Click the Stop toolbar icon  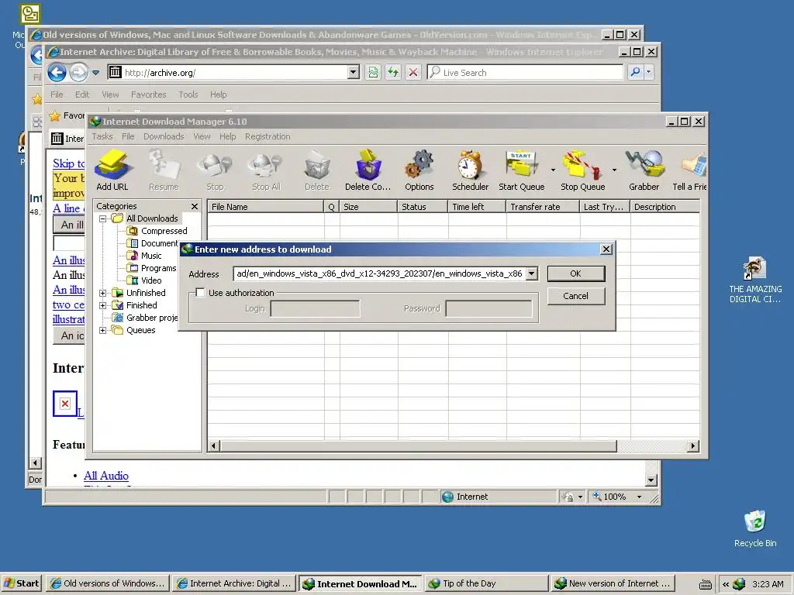coord(215,170)
